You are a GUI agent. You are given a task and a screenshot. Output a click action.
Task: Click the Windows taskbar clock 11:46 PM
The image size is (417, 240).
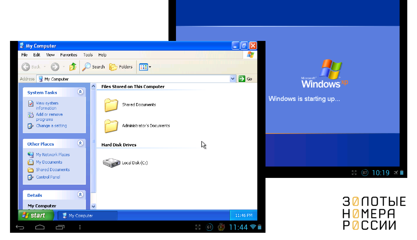coord(244,215)
